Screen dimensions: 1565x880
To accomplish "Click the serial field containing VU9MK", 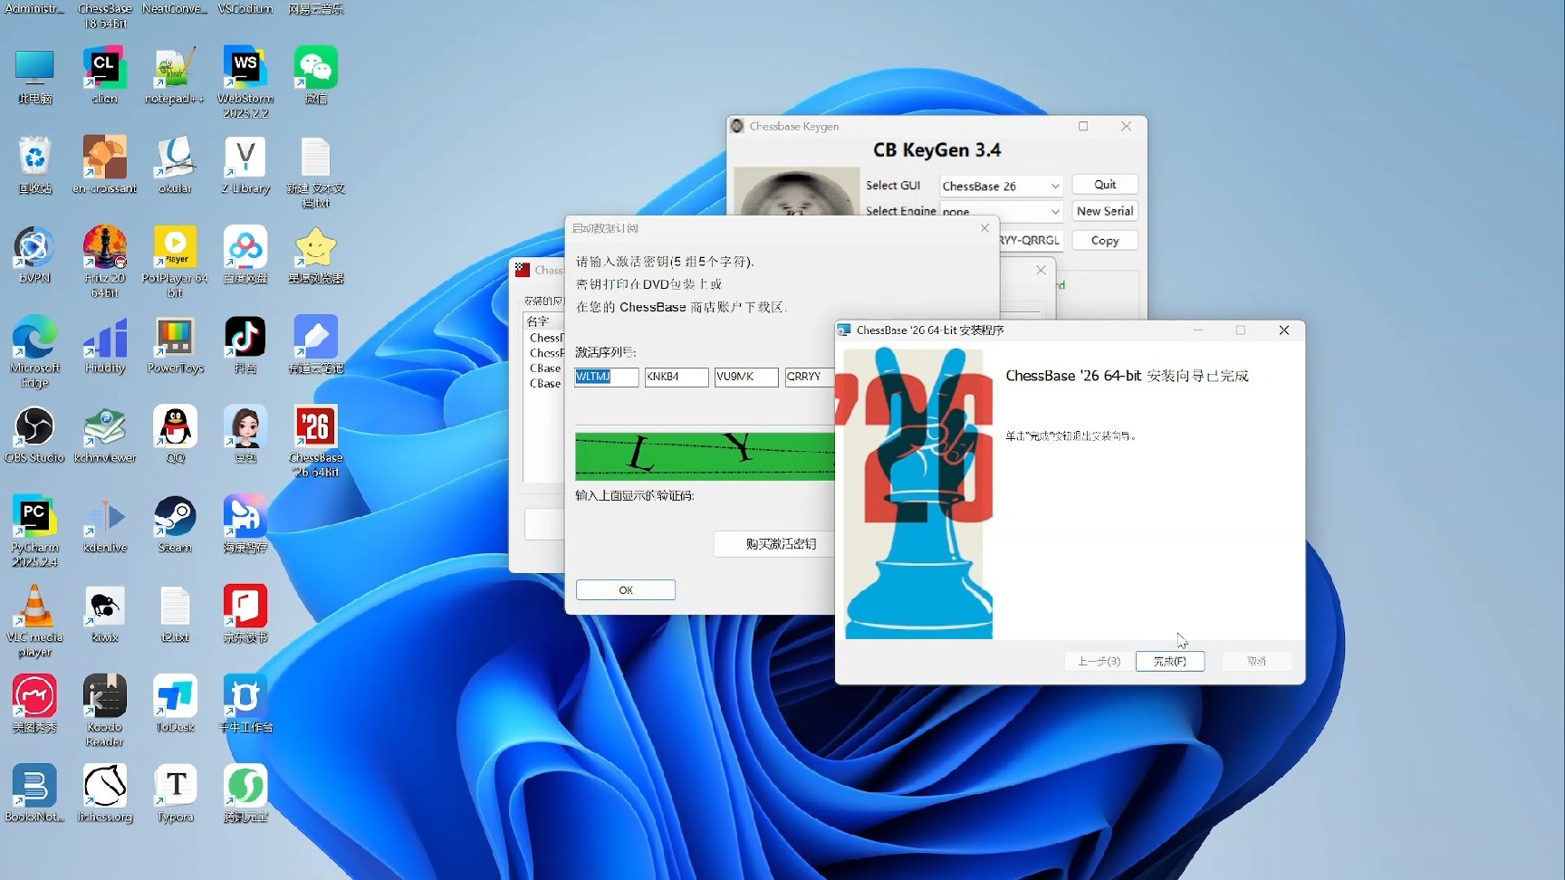I will click(x=746, y=377).
